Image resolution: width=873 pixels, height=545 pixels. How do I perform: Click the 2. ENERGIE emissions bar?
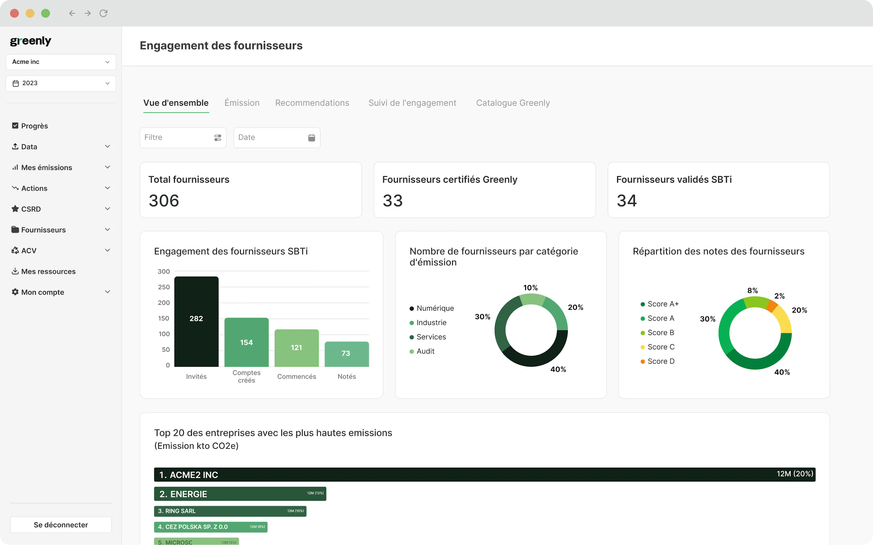click(240, 494)
